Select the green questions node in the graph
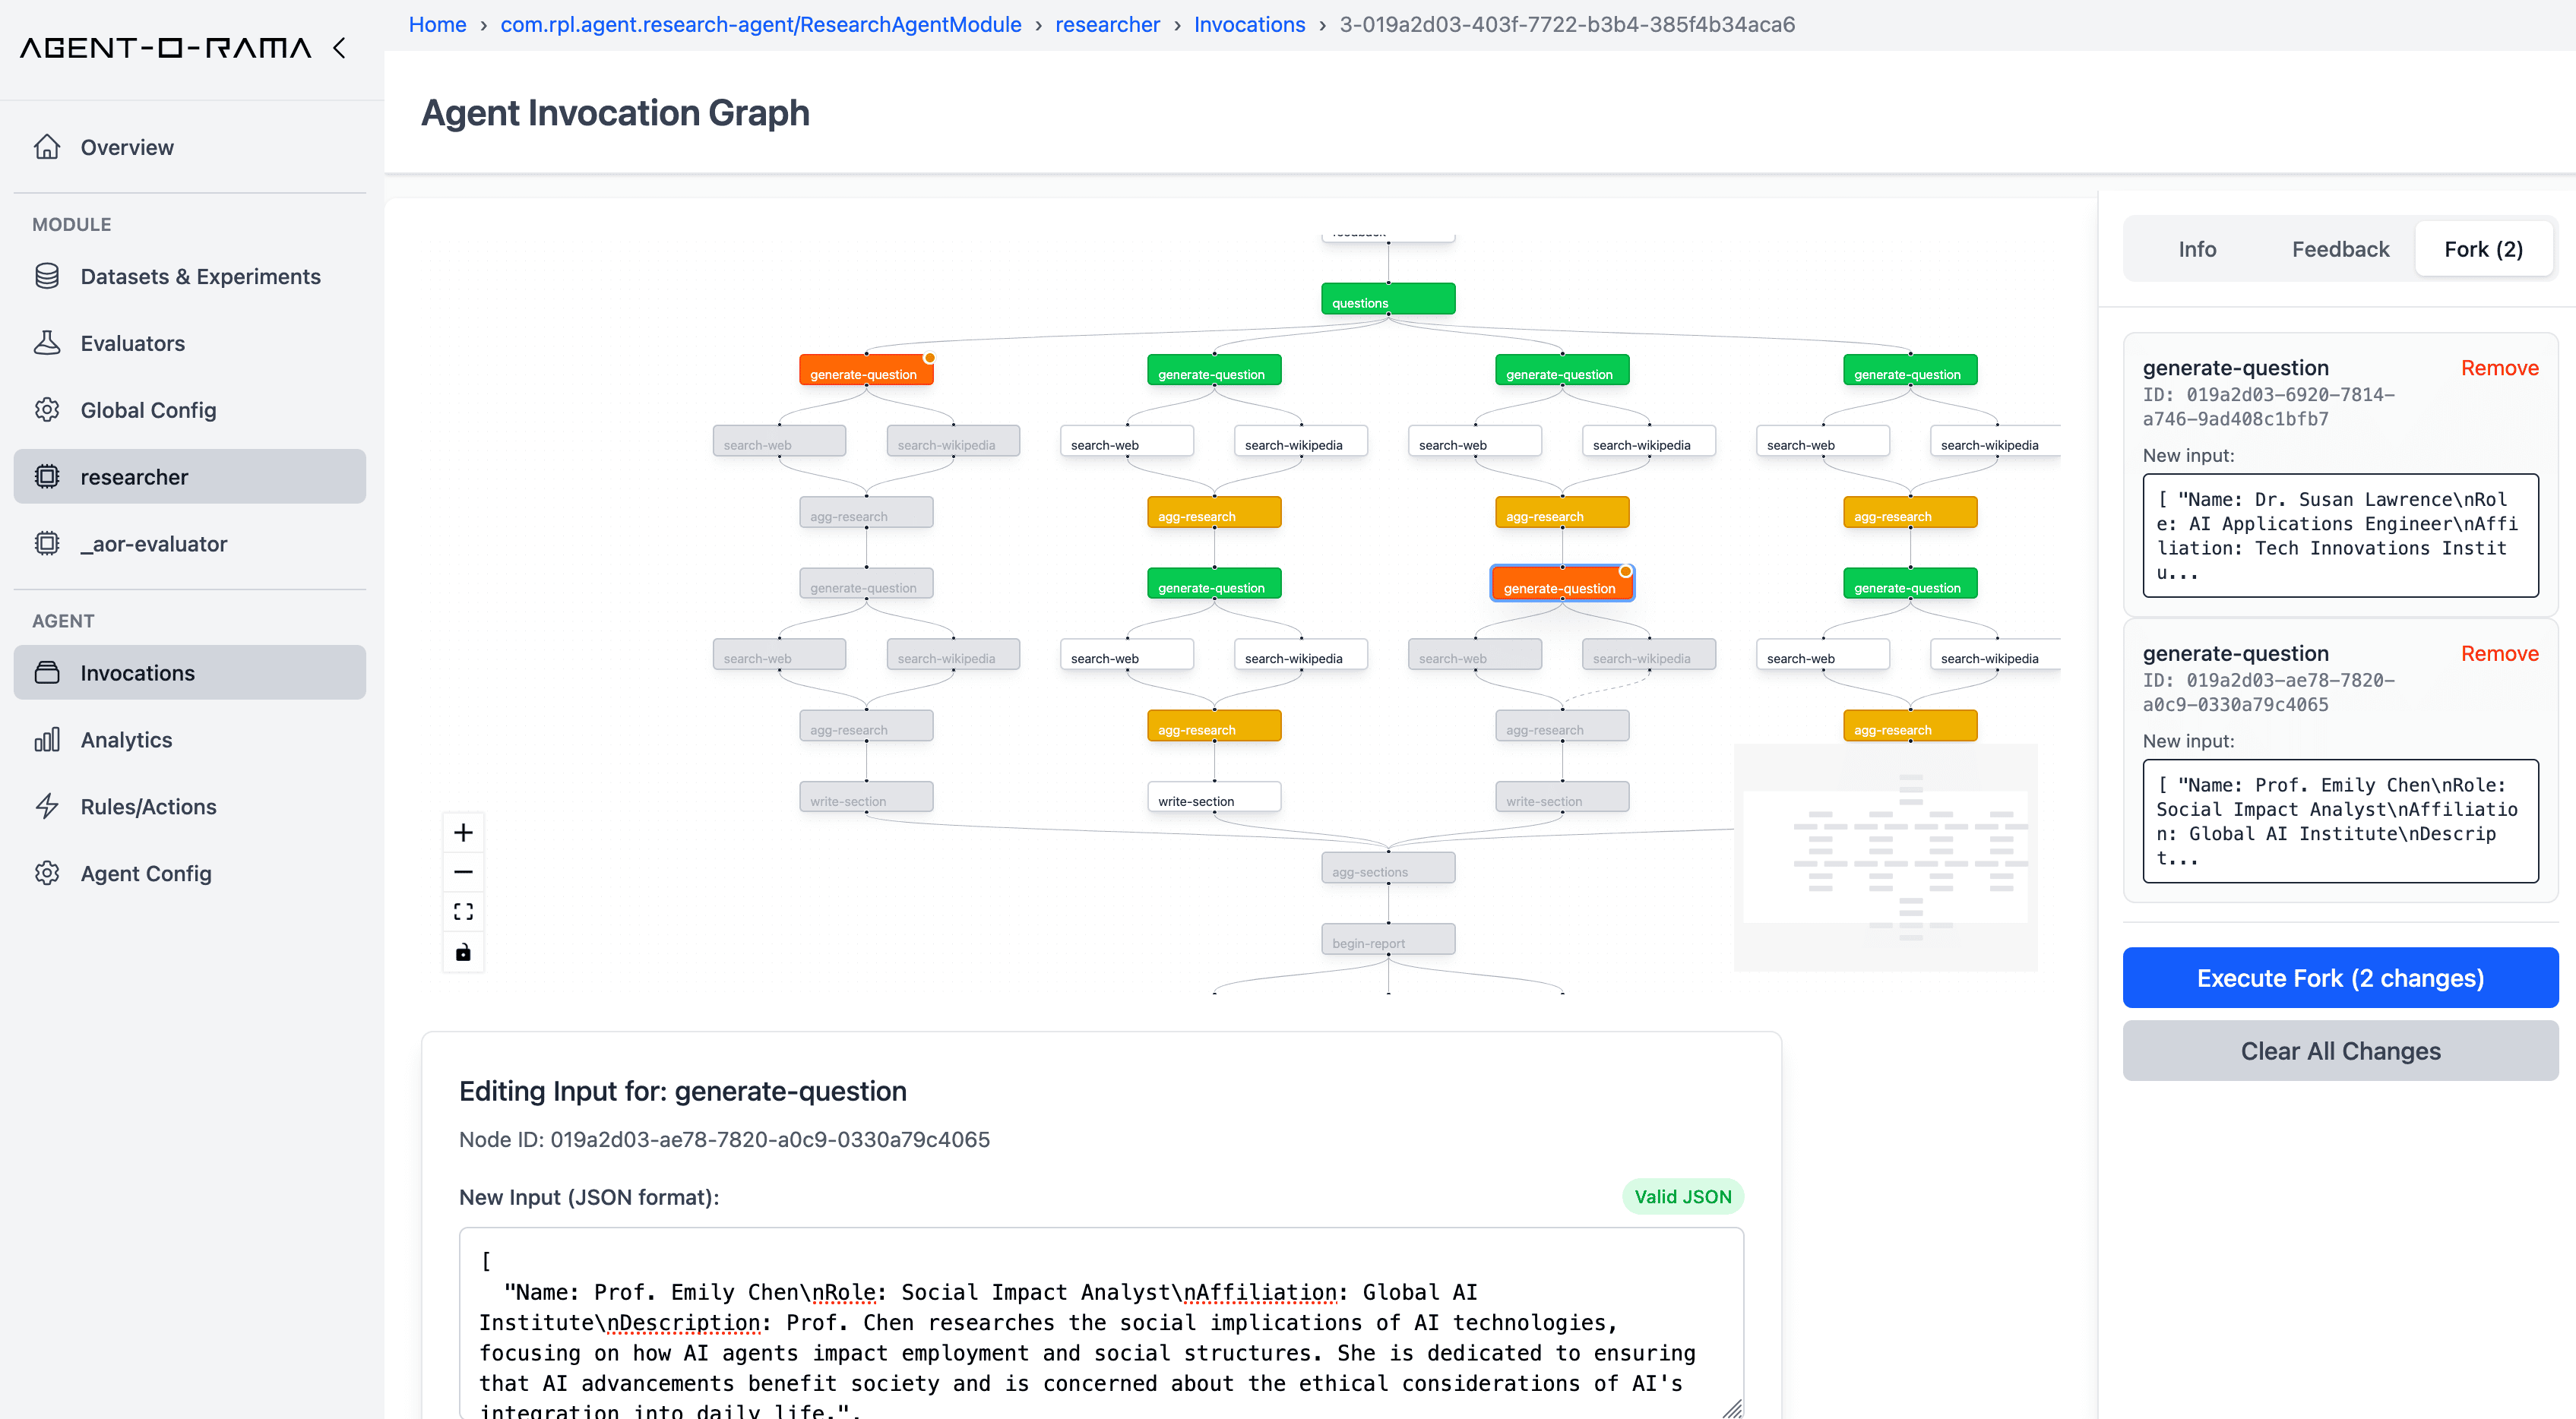The height and width of the screenshot is (1419, 2576). (1388, 298)
